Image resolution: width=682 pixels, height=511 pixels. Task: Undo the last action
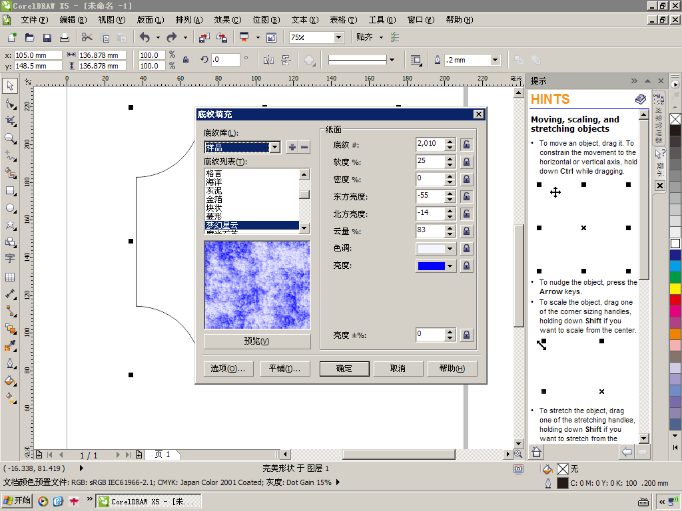pyautogui.click(x=145, y=37)
